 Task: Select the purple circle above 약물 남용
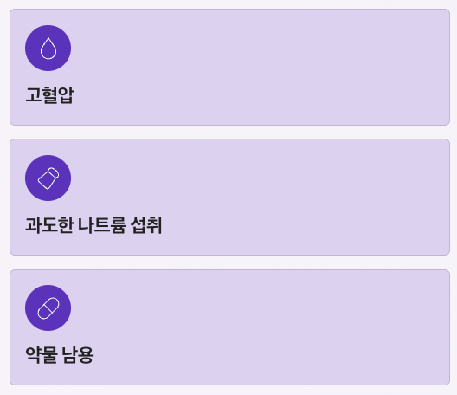pyautogui.click(x=48, y=308)
